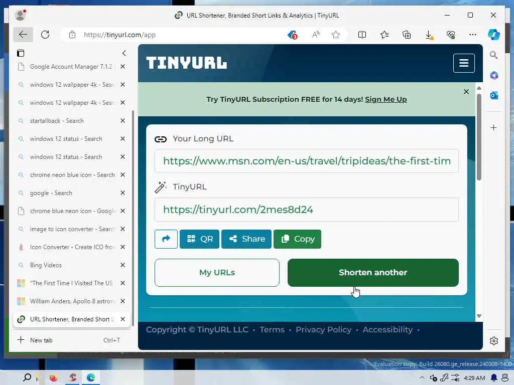
Task: Open Microsoft 365 sidebar icon
Action: (x=494, y=76)
